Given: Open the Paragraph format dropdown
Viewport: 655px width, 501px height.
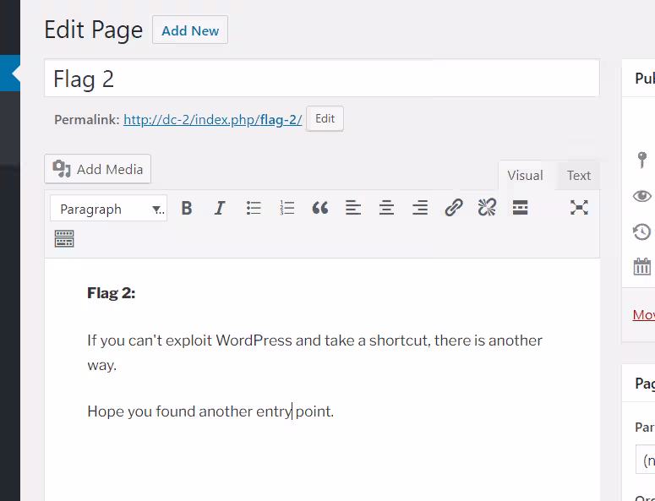Looking at the screenshot, I should [108, 209].
